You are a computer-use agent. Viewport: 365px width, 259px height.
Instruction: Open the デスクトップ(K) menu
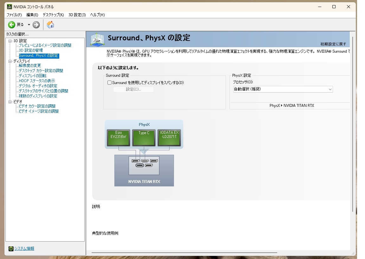[x=53, y=15]
